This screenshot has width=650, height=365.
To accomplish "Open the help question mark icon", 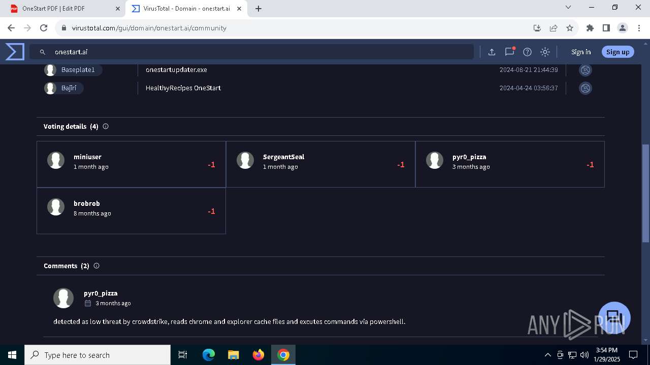I will point(527,52).
